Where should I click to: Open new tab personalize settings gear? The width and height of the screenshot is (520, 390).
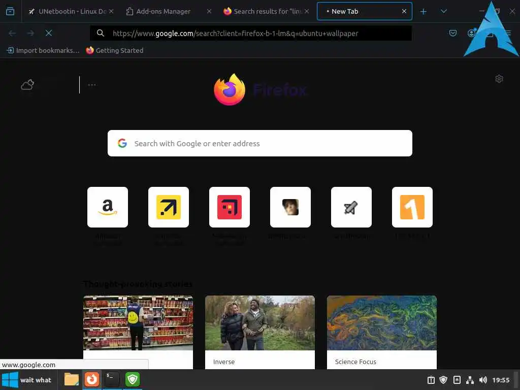click(x=499, y=79)
